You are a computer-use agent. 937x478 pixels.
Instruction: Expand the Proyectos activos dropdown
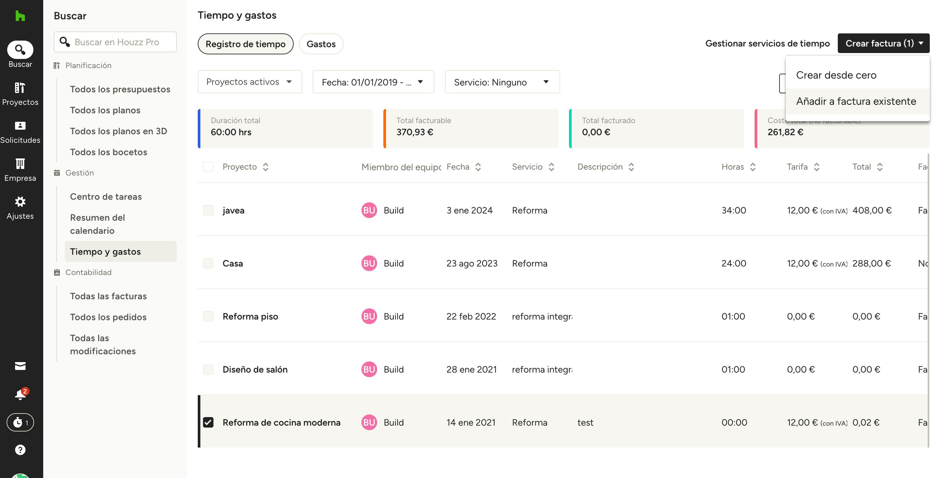tap(249, 82)
